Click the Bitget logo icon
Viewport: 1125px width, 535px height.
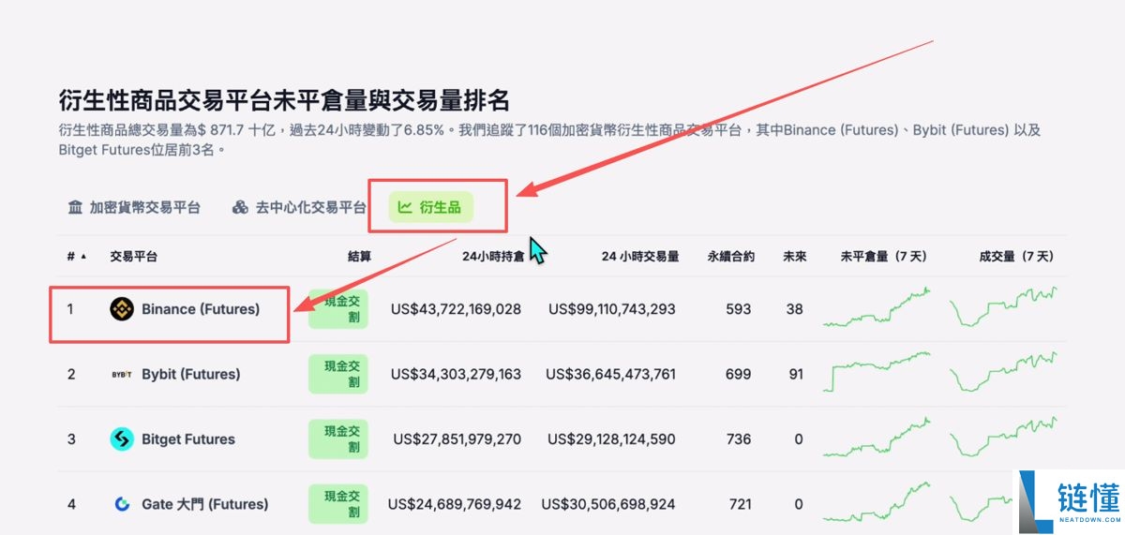coord(122,438)
